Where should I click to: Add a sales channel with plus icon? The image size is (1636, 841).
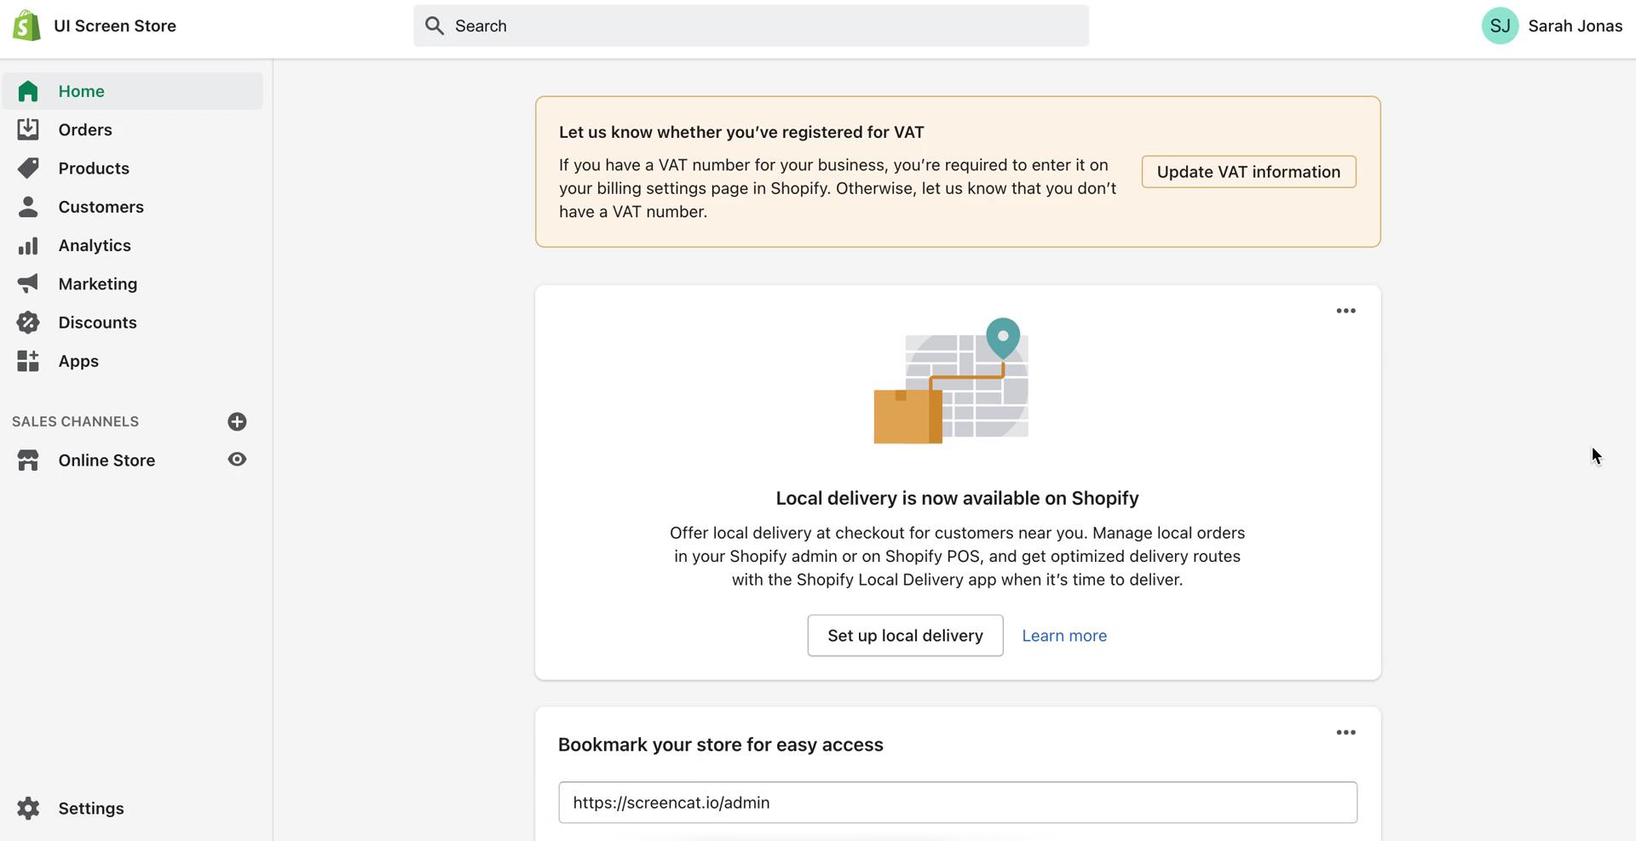pos(237,421)
